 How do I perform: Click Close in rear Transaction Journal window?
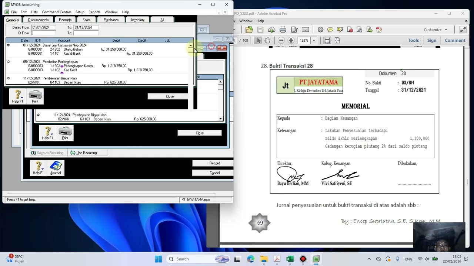coord(200,133)
